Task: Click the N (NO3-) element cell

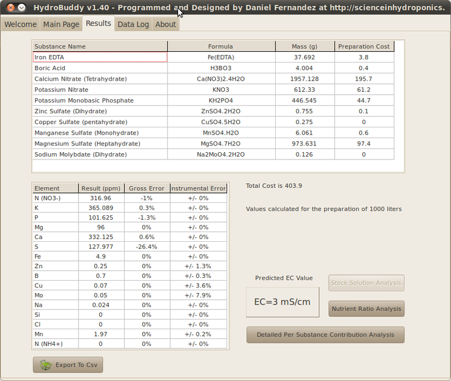Action: pos(55,198)
